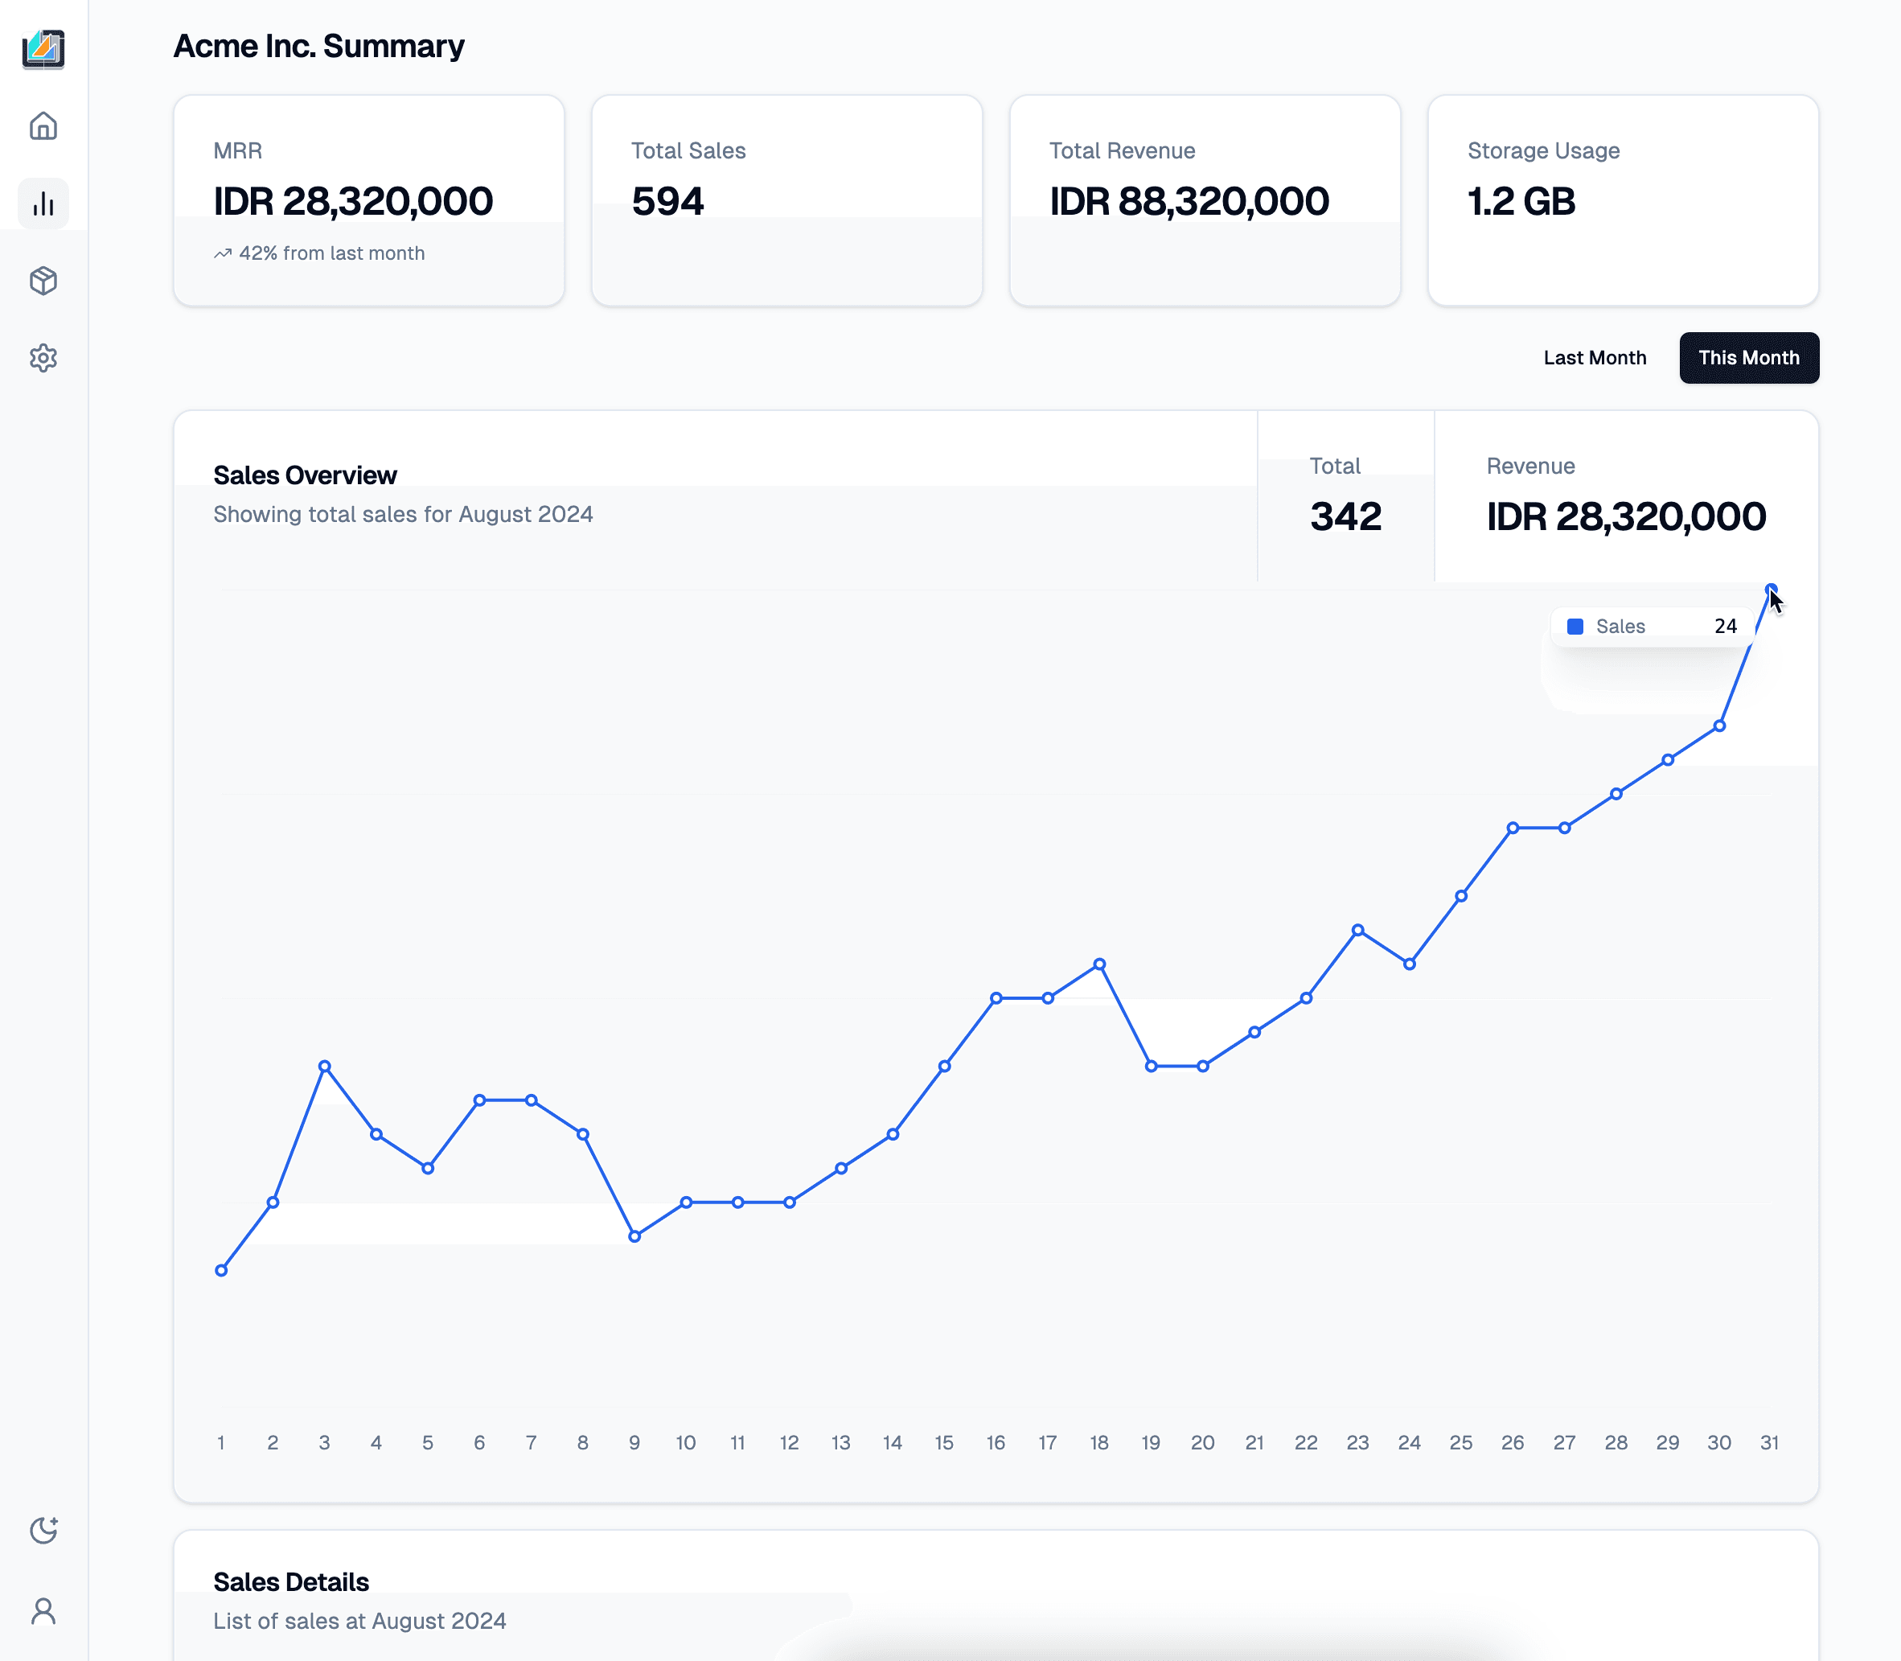Click the chart data point for day 3

tap(324, 1066)
